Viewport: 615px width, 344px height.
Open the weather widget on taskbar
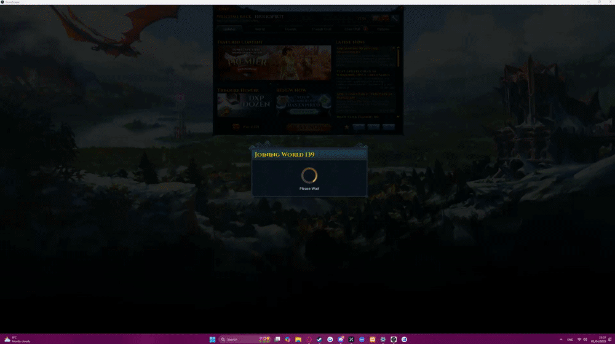17,339
